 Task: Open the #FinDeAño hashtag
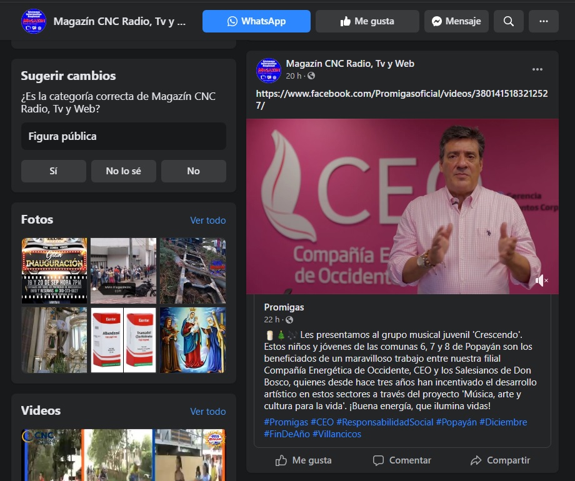[287, 434]
